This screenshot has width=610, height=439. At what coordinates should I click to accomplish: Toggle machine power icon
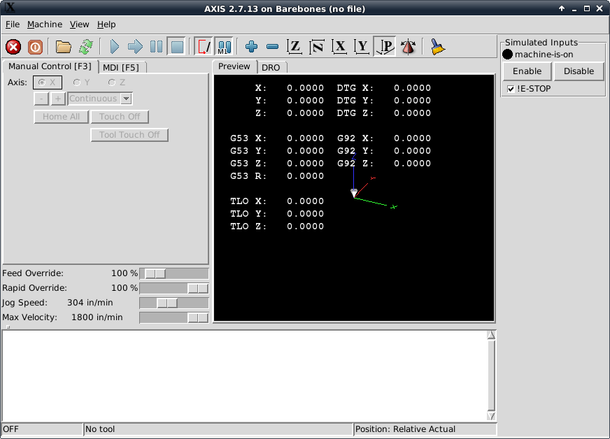[x=36, y=47]
